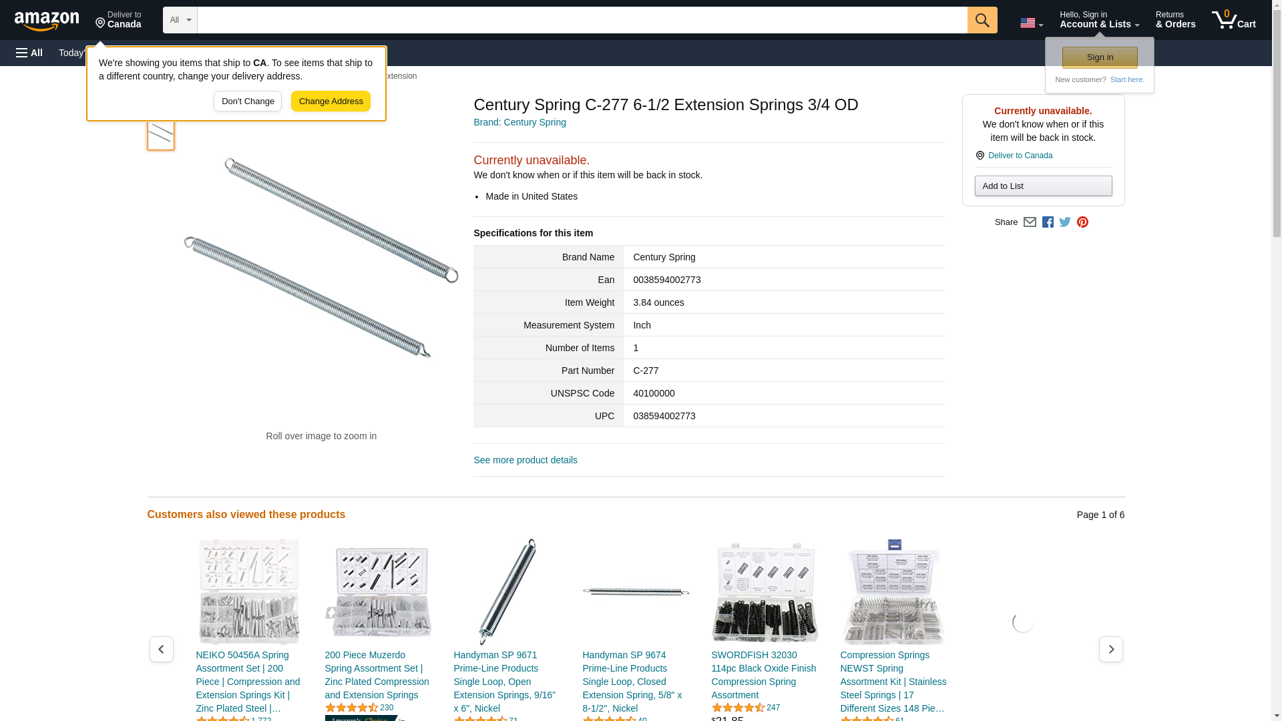Screen dimensions: 1282x721
Task: Share product on Twitter icon
Action: [1064, 222]
